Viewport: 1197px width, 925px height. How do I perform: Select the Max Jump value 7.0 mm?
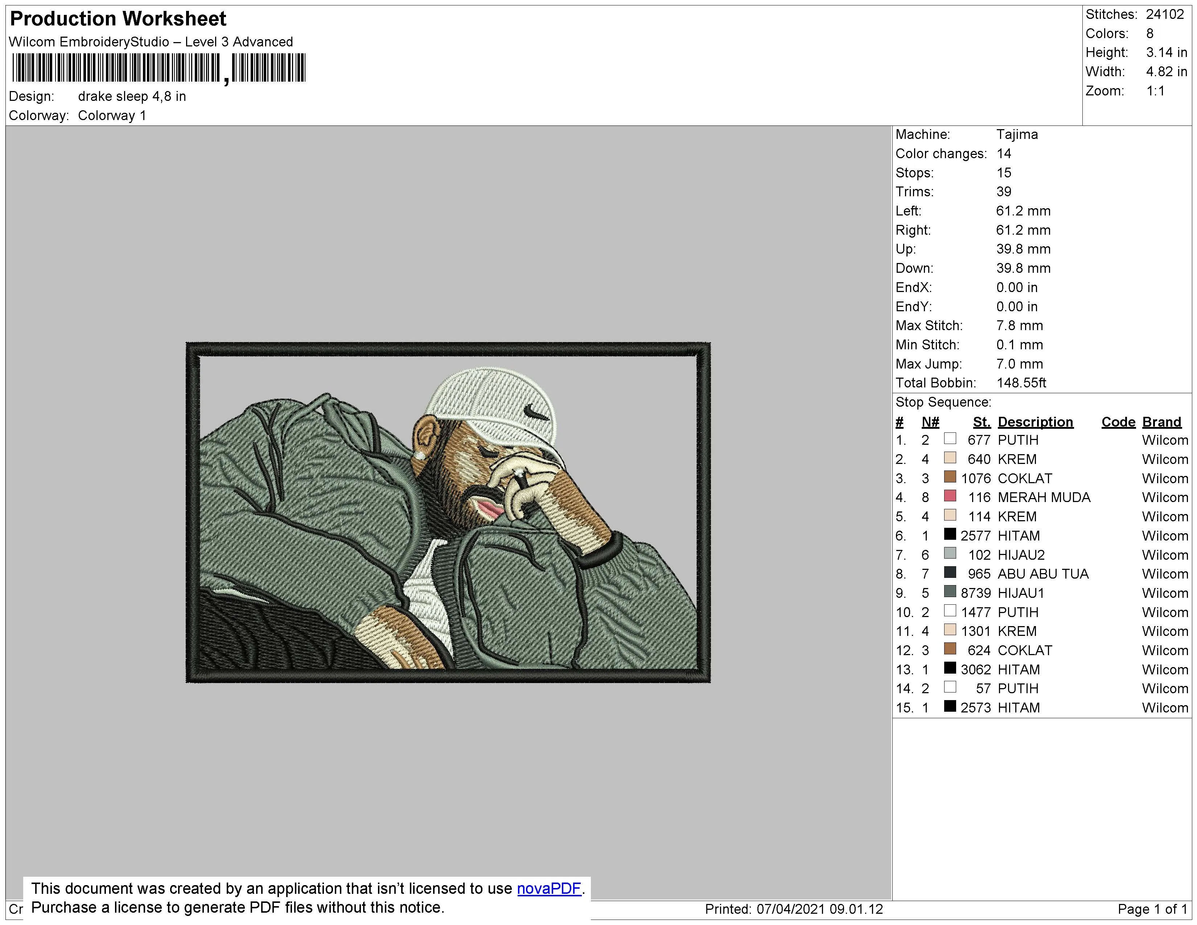click(x=1019, y=364)
